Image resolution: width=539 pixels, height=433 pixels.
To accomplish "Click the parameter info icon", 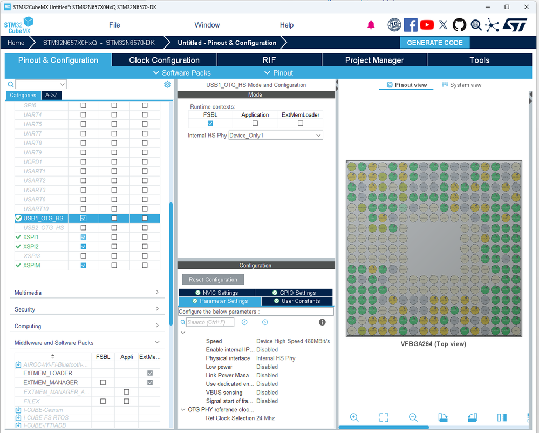I will (x=322, y=322).
